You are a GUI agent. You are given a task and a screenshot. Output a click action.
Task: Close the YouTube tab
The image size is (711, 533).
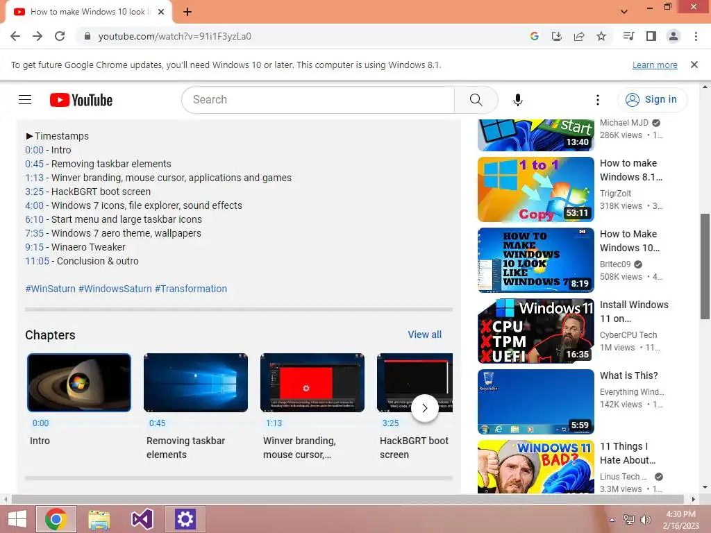[161, 12]
